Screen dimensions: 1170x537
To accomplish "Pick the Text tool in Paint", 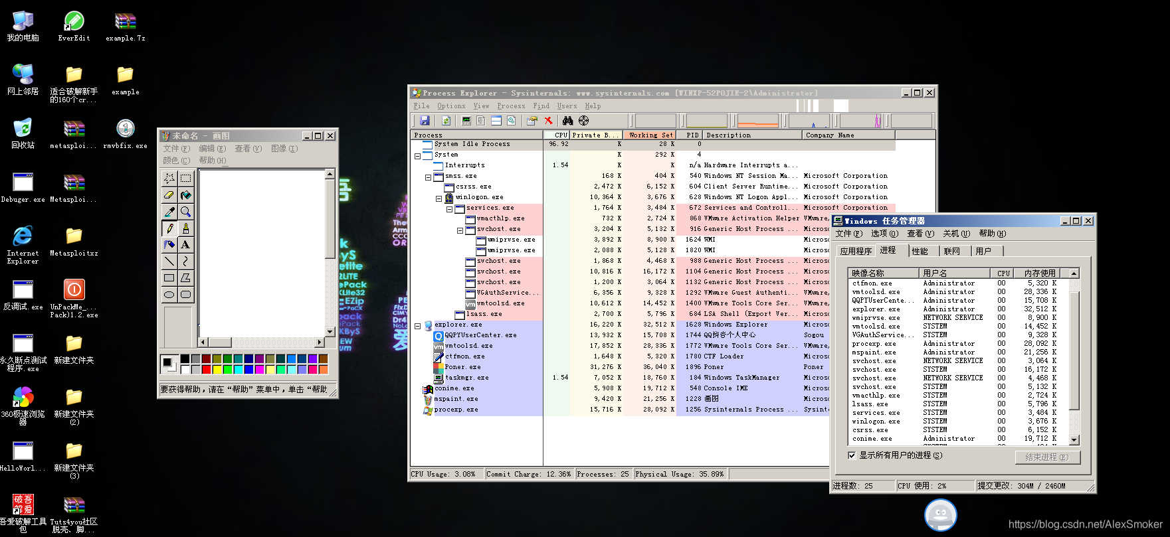I will click(186, 245).
